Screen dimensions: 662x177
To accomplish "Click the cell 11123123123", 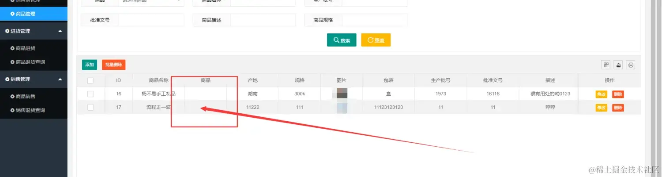I will point(388,108).
